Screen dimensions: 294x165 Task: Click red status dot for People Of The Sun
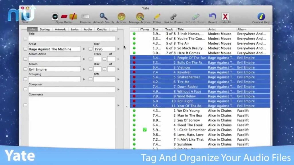tap(134, 58)
